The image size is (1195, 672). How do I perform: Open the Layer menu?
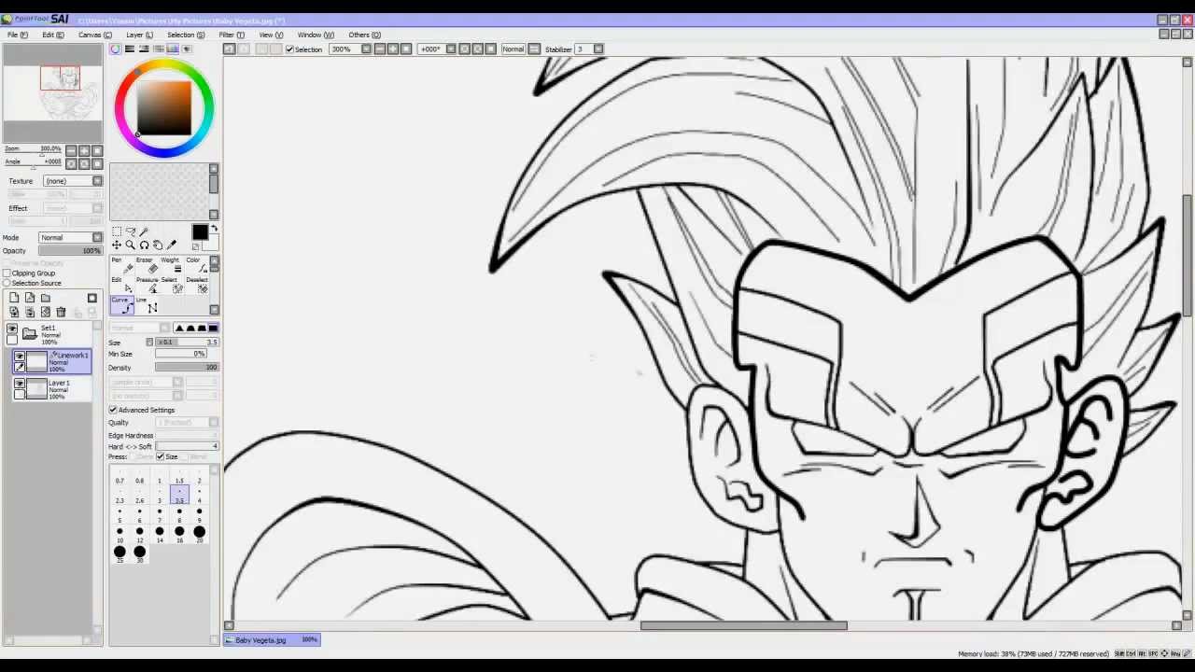139,35
